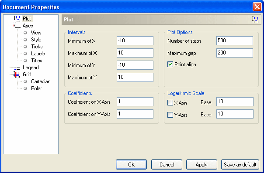The height and width of the screenshot is (173, 264).
Task: Click the Number of steps label
Action: (184, 41)
